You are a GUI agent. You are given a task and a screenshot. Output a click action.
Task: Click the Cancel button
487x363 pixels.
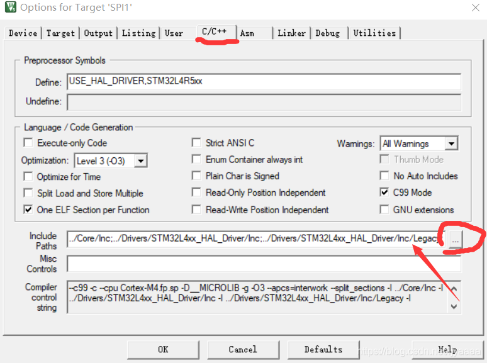coord(243,350)
